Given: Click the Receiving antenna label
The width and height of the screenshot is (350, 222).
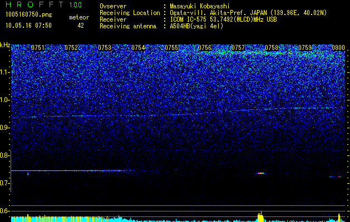Looking at the screenshot, I should point(128,26).
